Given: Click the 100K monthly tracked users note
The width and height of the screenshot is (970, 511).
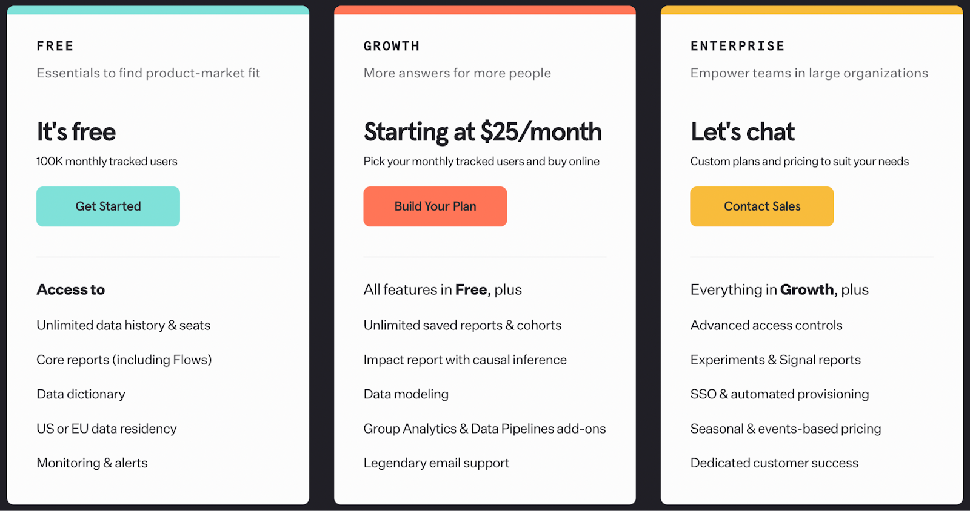Looking at the screenshot, I should 107,161.
